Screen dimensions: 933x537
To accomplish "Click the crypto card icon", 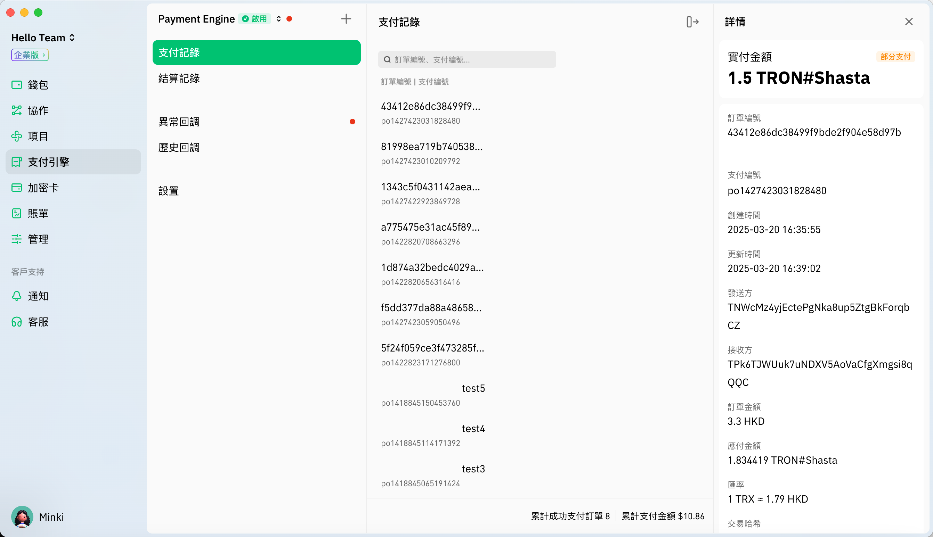I will coord(17,188).
